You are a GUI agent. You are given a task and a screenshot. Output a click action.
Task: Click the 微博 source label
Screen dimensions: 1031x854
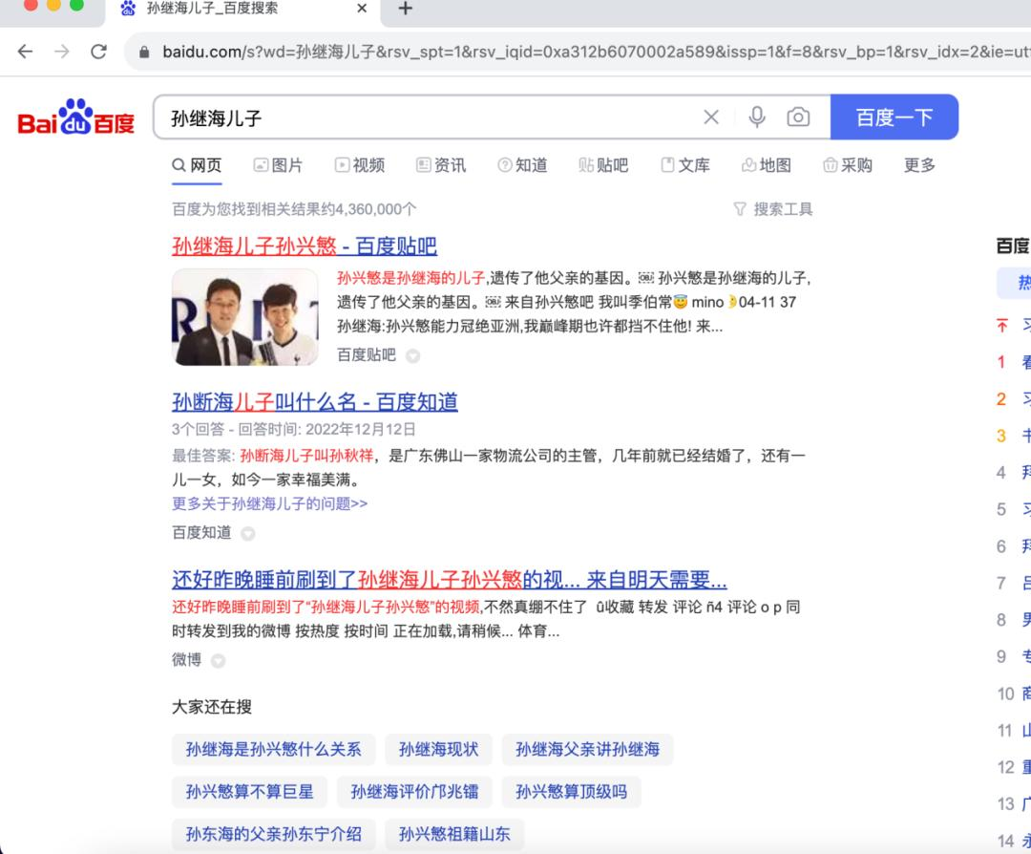[187, 660]
